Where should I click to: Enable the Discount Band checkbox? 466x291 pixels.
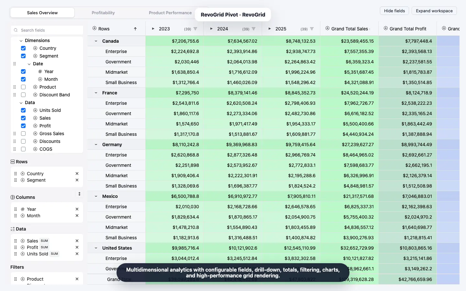coord(23,95)
